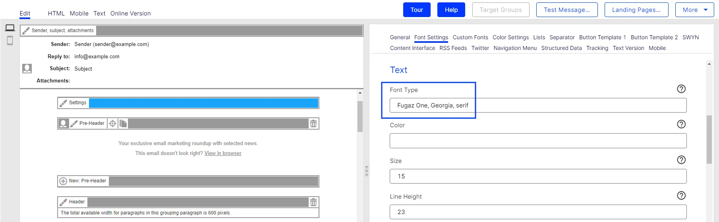This screenshot has height=222, width=719.
Task: Click pencil icon on Settings bar
Action: [x=63, y=103]
